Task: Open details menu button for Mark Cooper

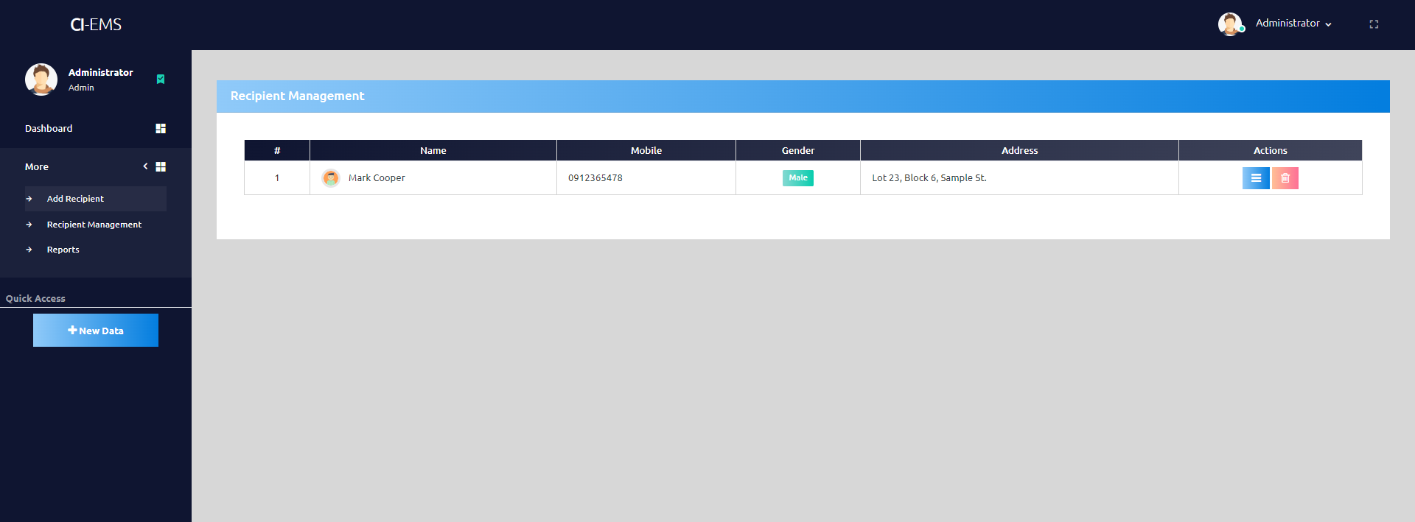Action: click(1256, 177)
